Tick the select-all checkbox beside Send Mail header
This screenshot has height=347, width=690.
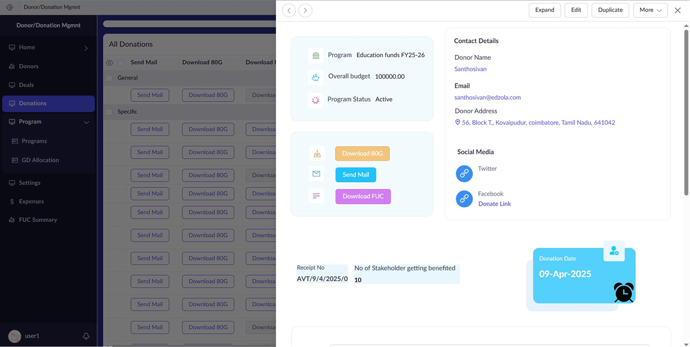point(121,63)
